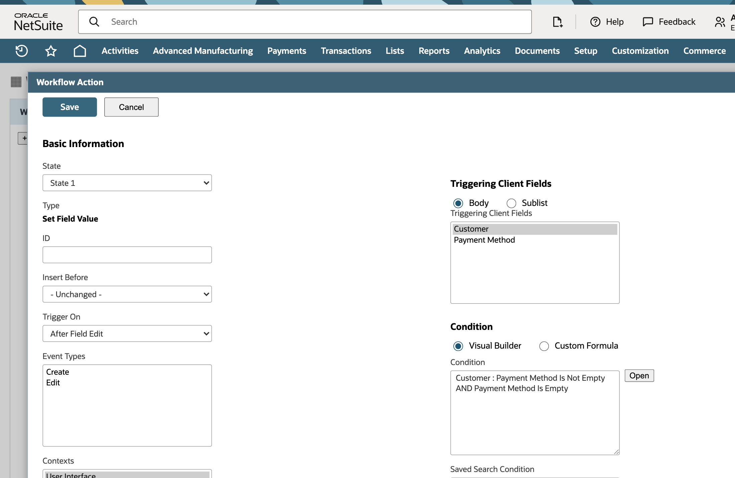Open the Insert Before dropdown
The height and width of the screenshot is (478, 735).
[127, 294]
